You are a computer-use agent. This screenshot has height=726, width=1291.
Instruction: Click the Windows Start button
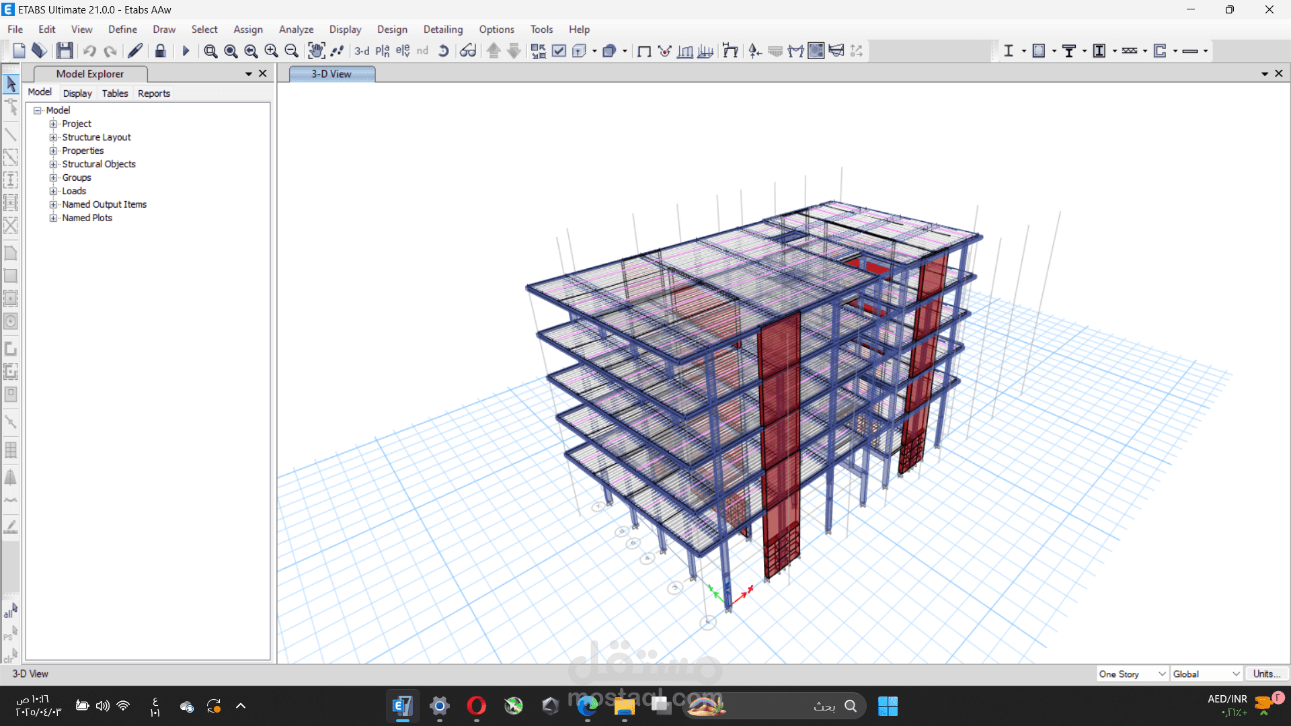pyautogui.click(x=888, y=706)
